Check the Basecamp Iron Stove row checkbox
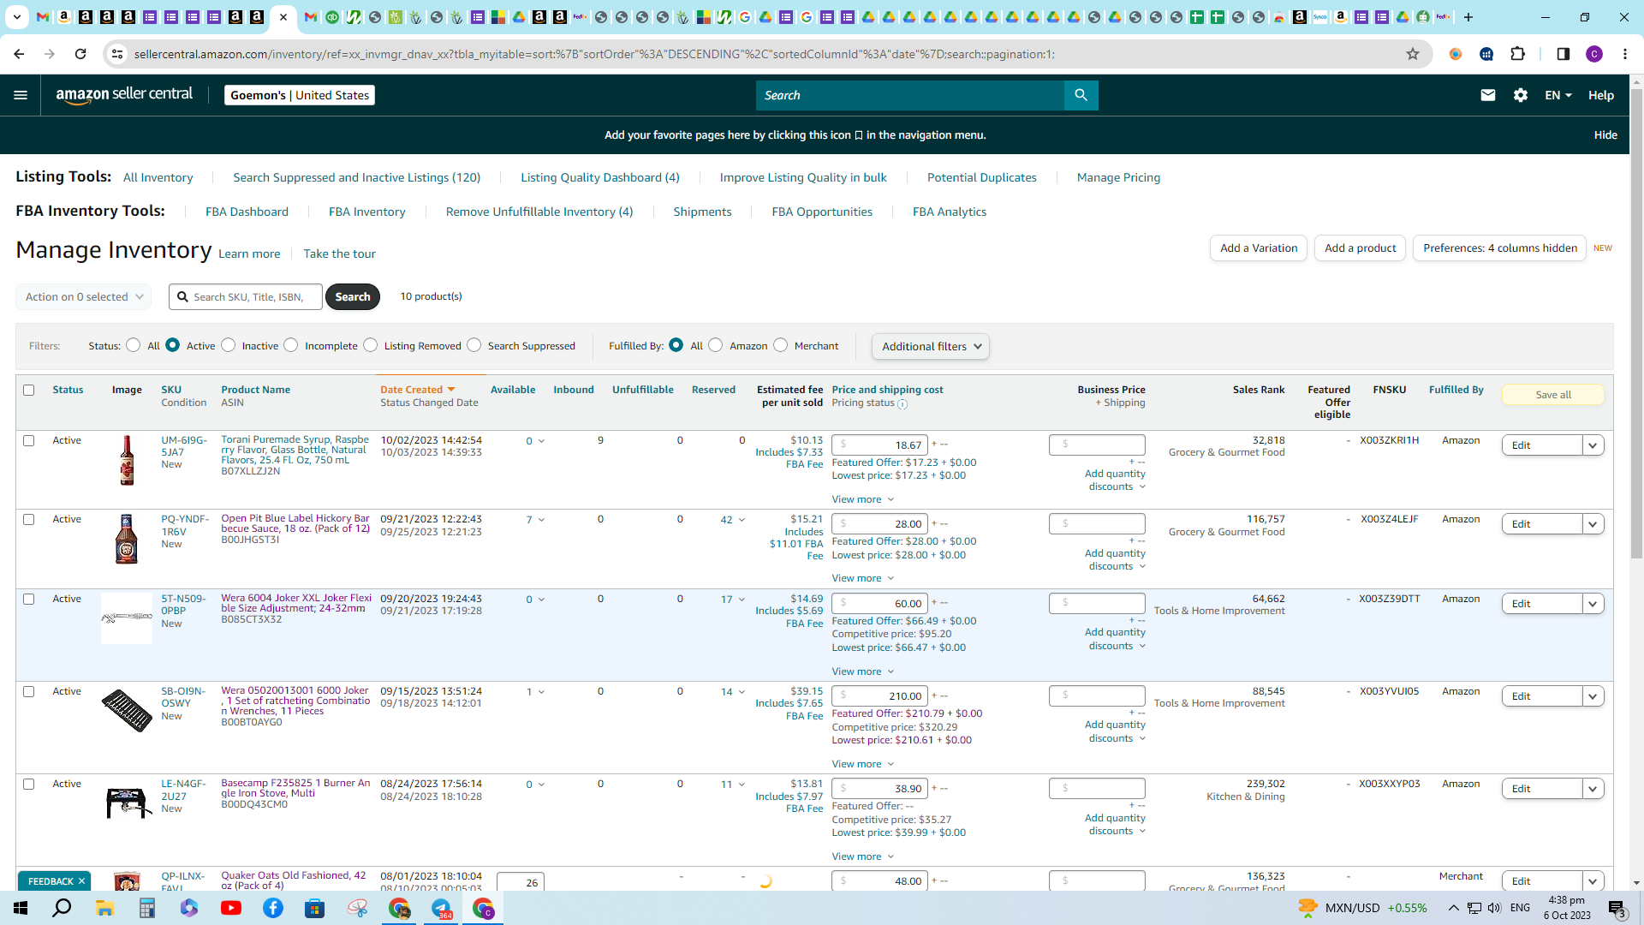 pos(29,785)
